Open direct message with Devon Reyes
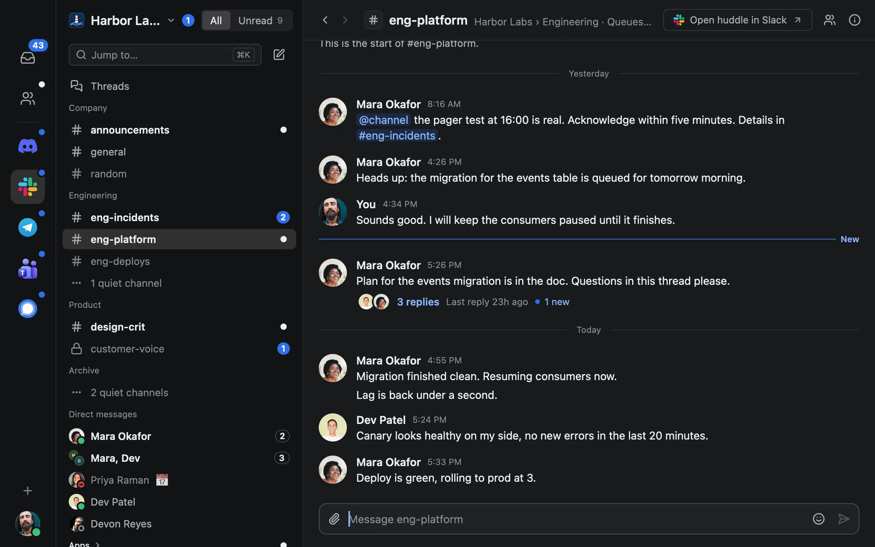This screenshot has height=547, width=875. click(x=180, y=524)
